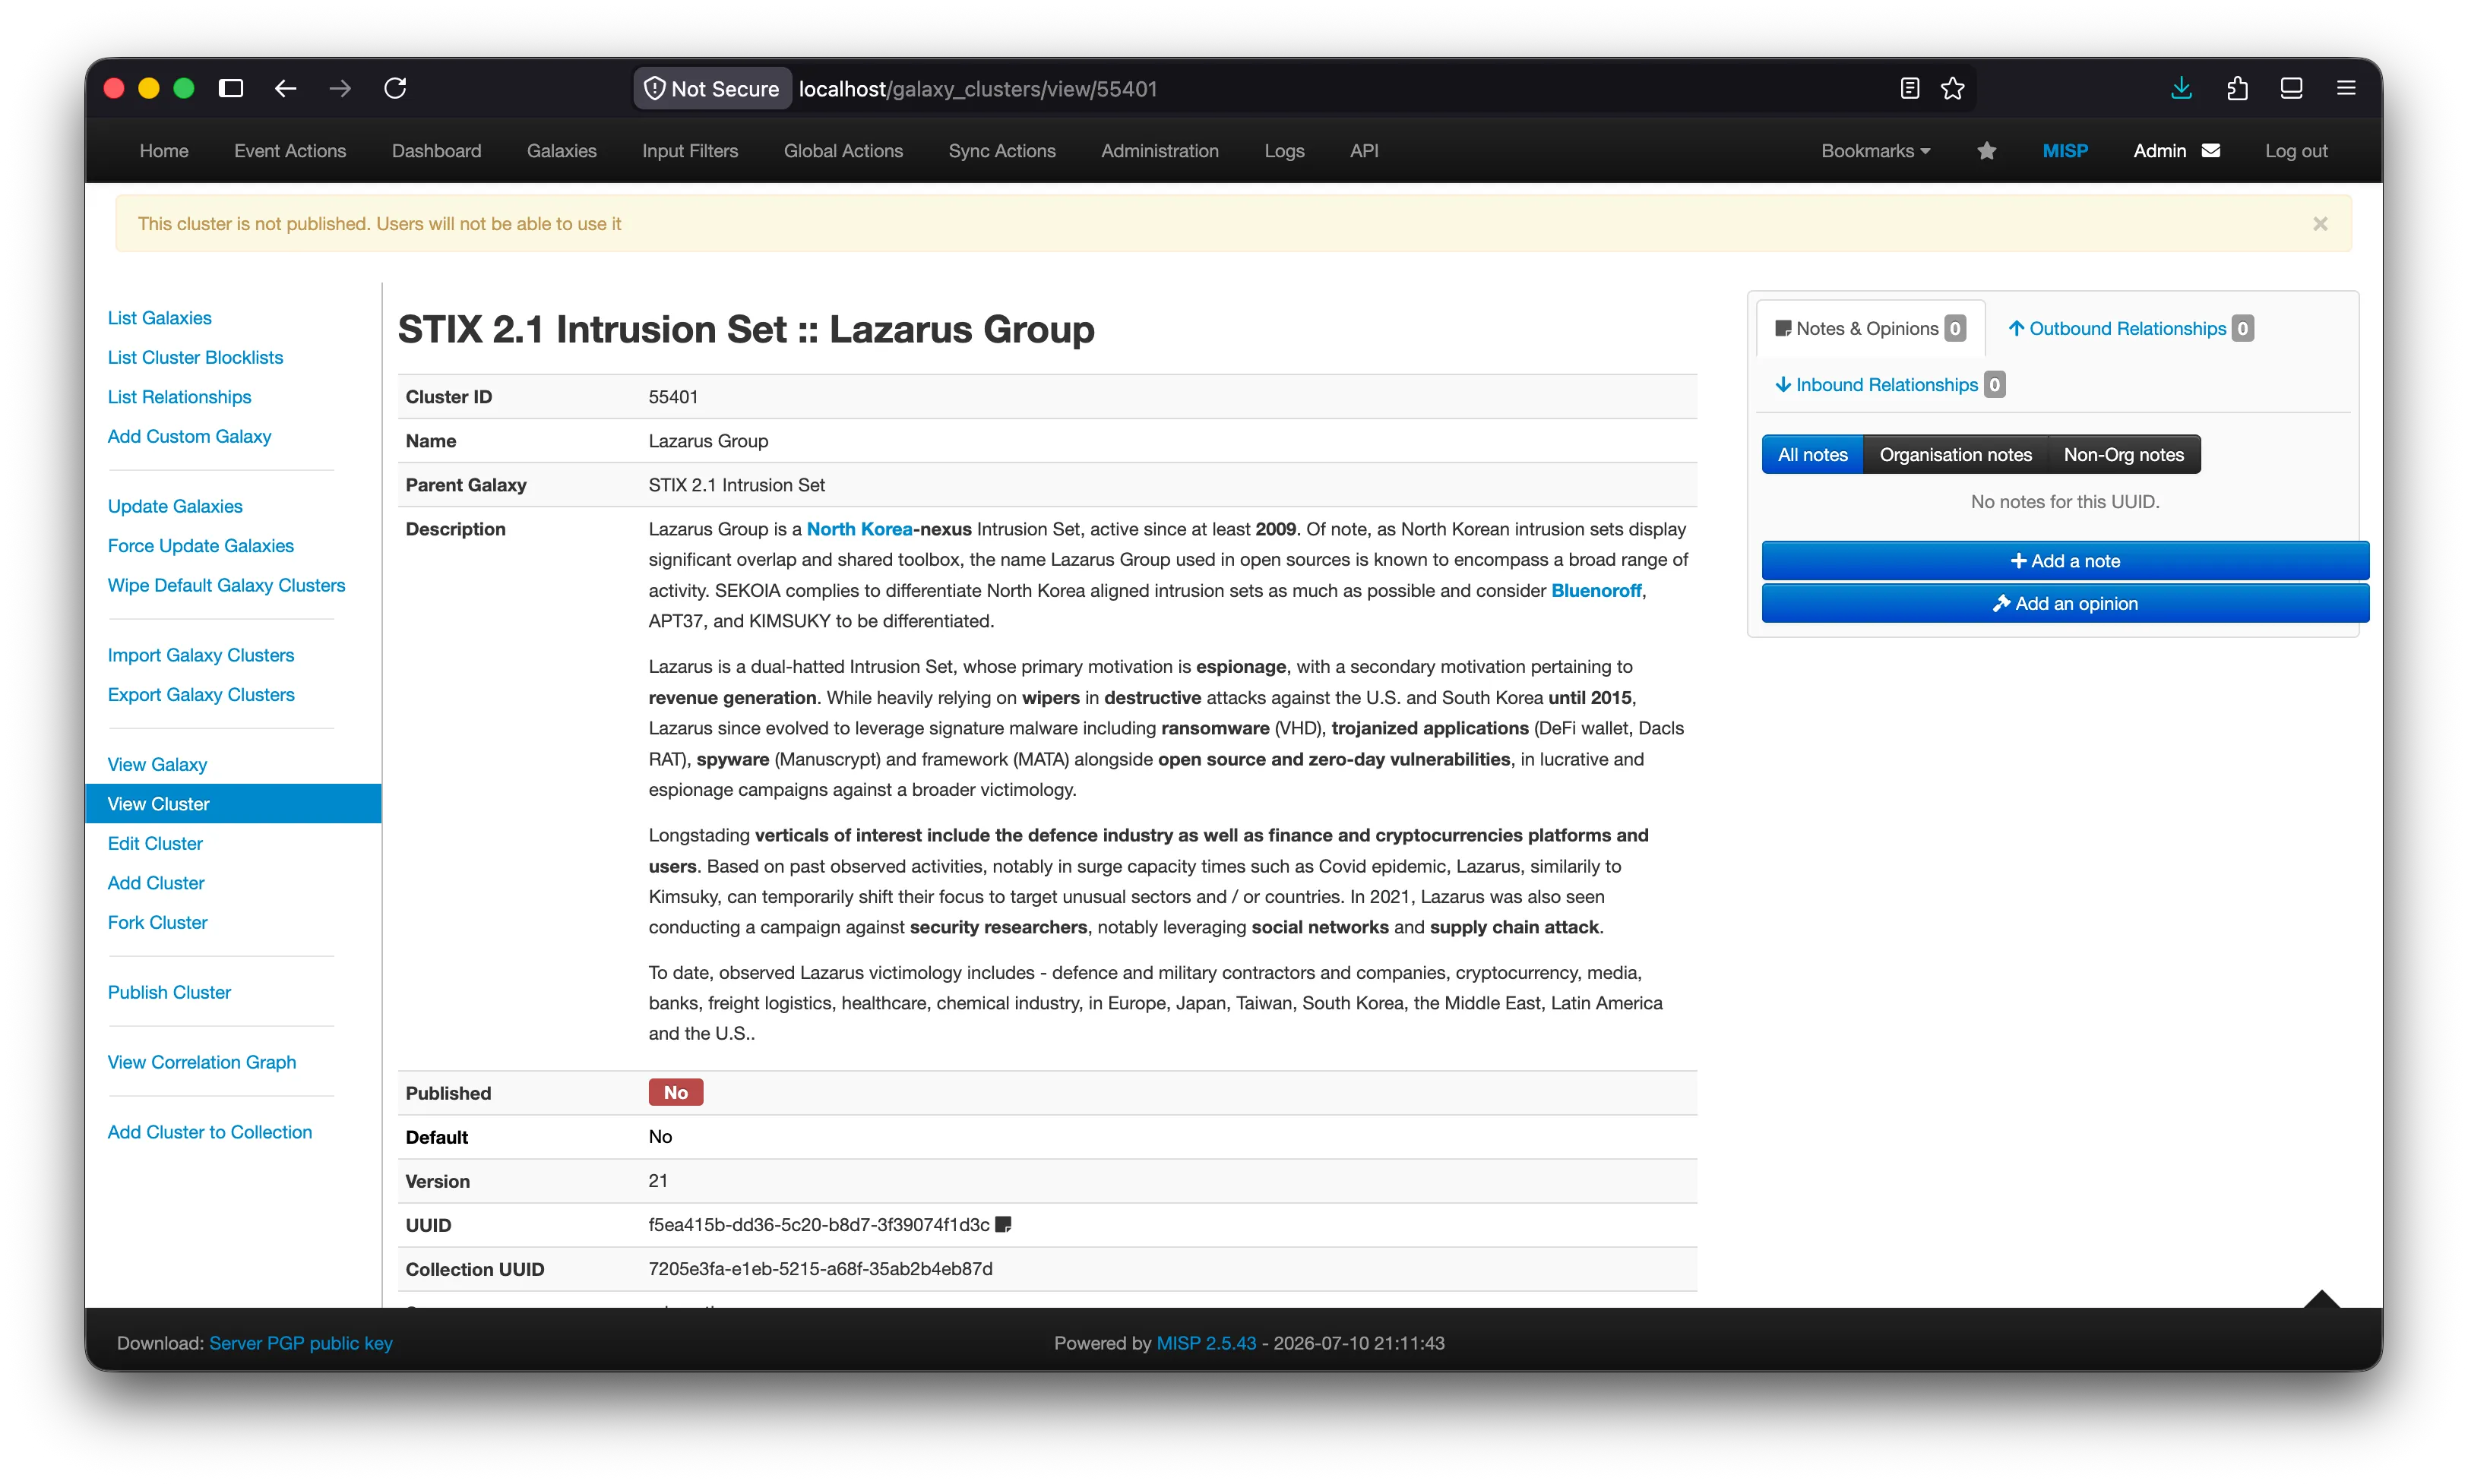Open the Sync Actions menu
The width and height of the screenshot is (2468, 1484).
1001,151
